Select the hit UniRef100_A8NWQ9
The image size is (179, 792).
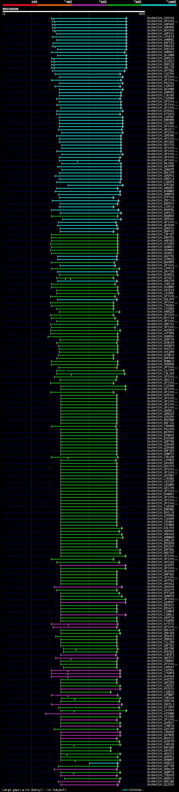[x=161, y=537]
